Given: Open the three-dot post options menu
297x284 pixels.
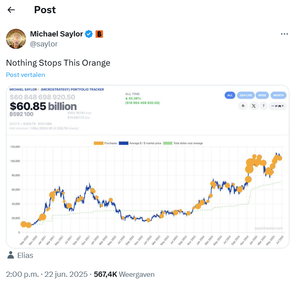Looking at the screenshot, I should (x=284, y=34).
